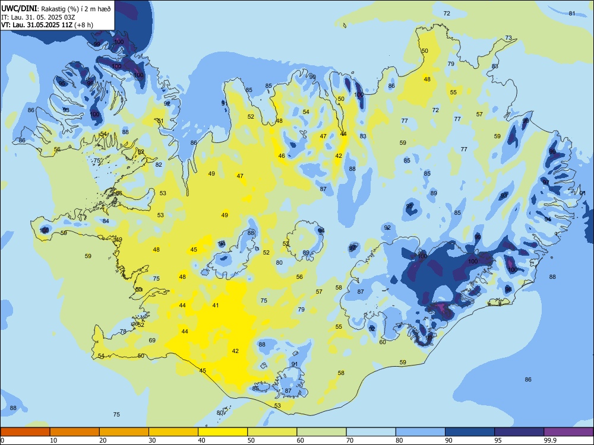Click the value 79 in the northeast
594x445 pixels.
coord(451,63)
